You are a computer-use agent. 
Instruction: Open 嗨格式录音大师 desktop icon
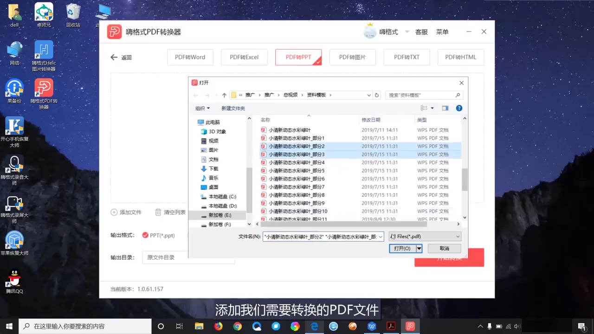click(x=14, y=170)
